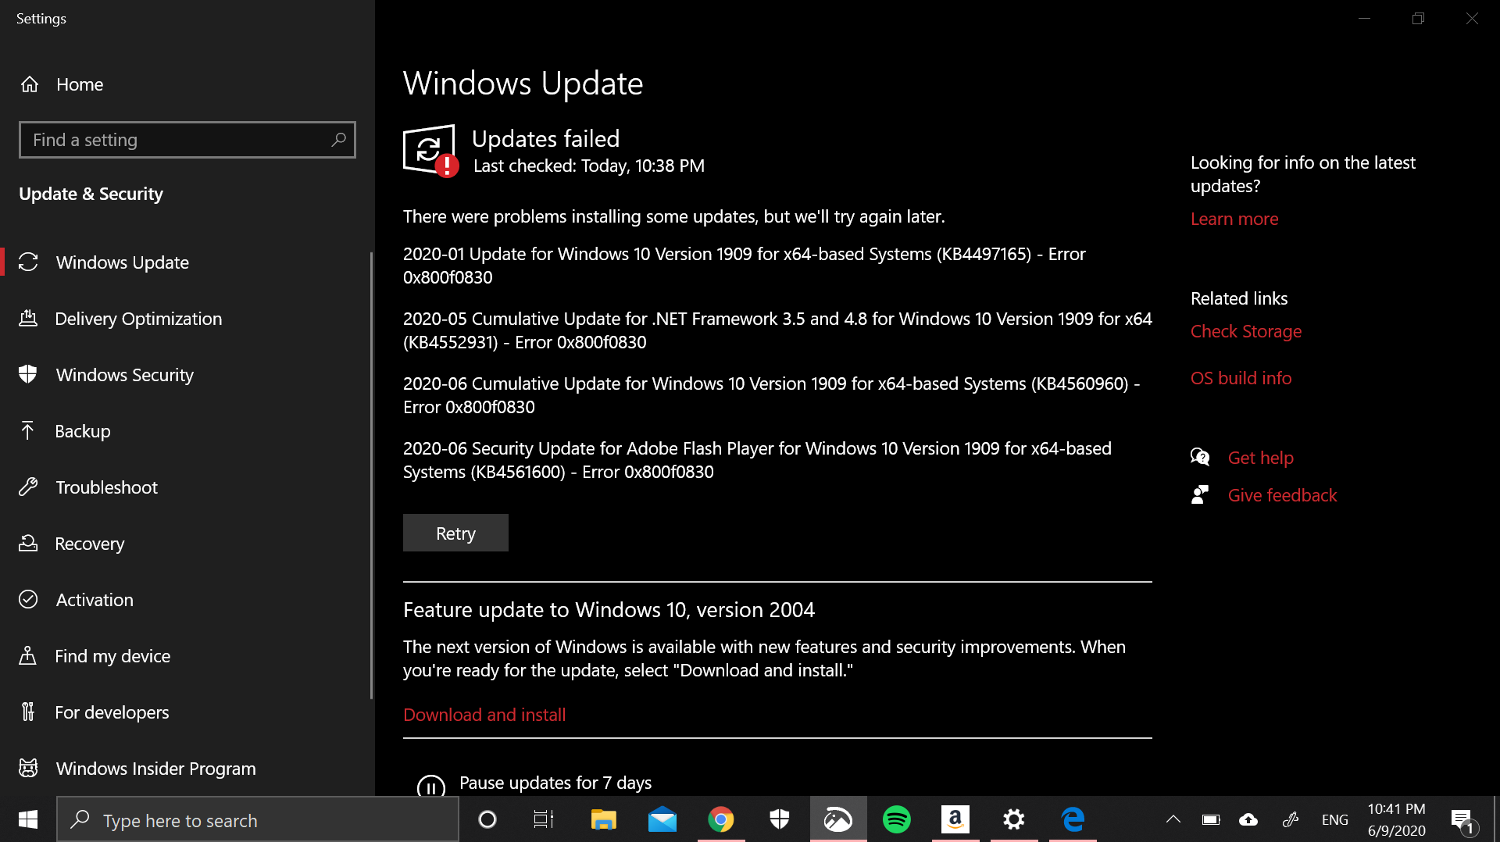Click the KB4552931 .NET Framework update entry
1500x842 pixels.
[x=777, y=330]
